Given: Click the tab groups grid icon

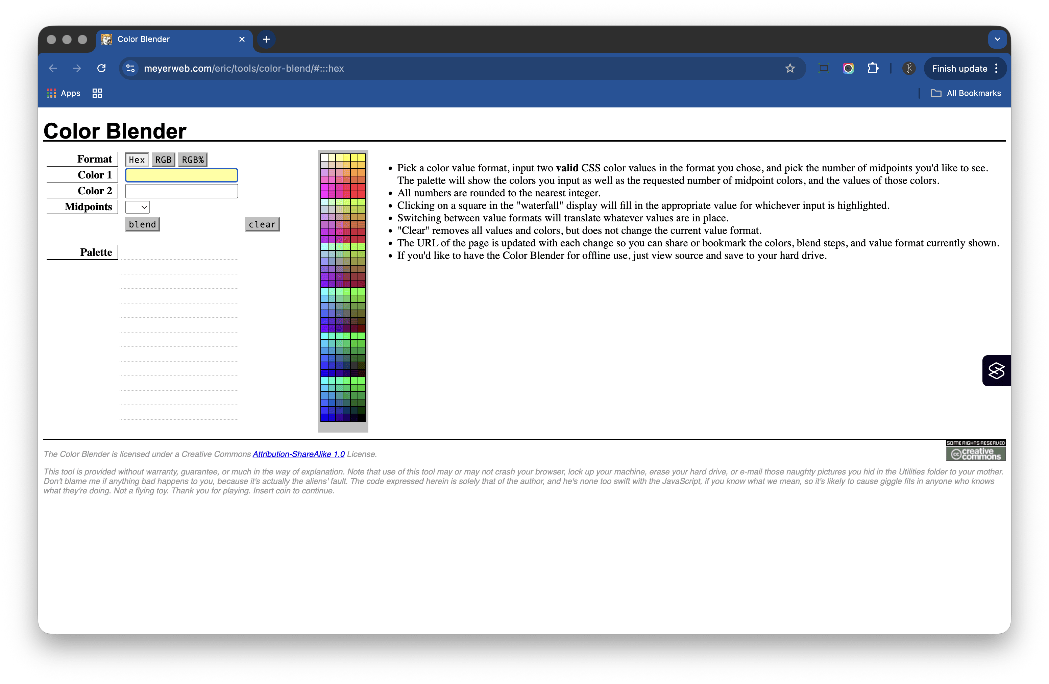Looking at the screenshot, I should point(97,93).
